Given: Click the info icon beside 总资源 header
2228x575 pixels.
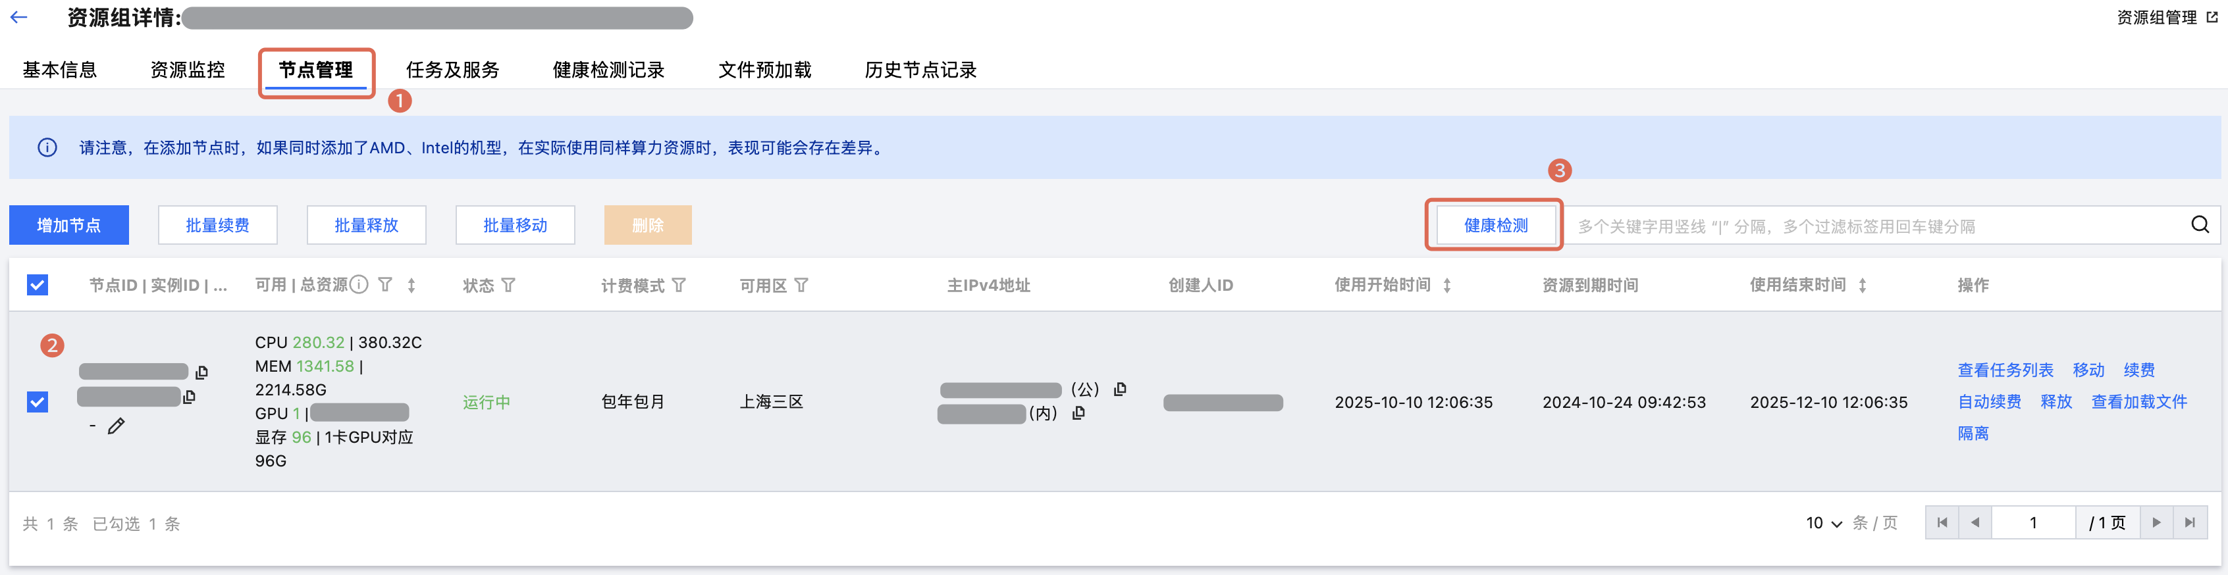Looking at the screenshot, I should (x=359, y=284).
